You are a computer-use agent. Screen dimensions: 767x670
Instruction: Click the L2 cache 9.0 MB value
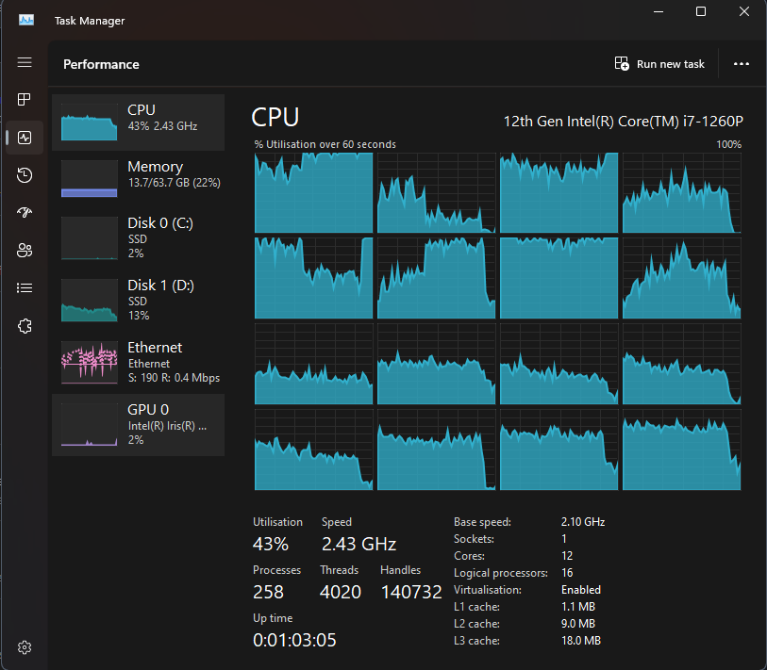[x=577, y=624]
